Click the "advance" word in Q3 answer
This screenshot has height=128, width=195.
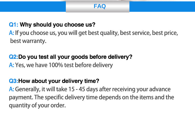(x=160, y=89)
